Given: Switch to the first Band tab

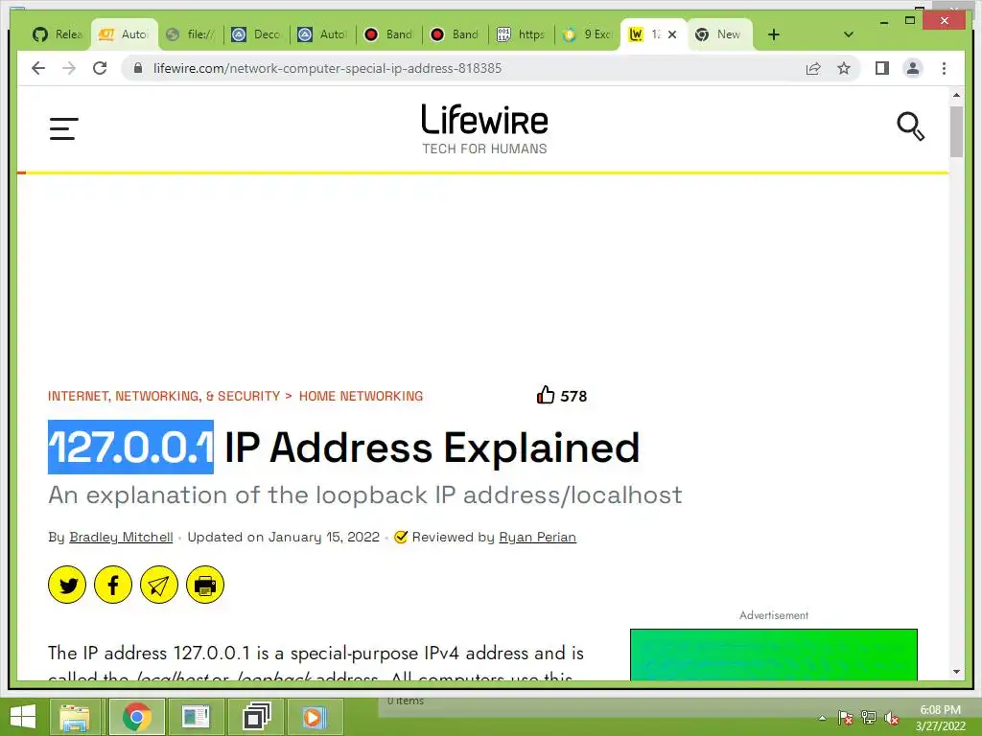Looking at the screenshot, I should click(x=389, y=34).
